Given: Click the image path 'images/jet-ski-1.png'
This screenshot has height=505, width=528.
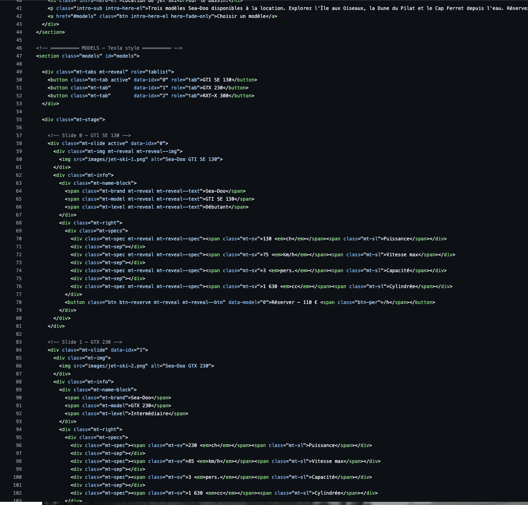Looking at the screenshot, I should [116, 159].
